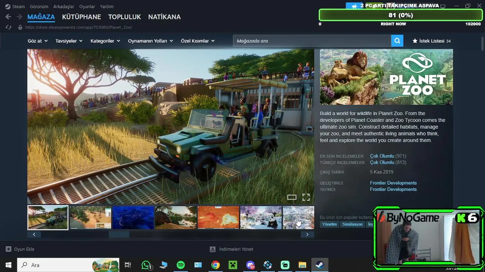Reload the store page
The image size is (485, 272).
coord(8,27)
